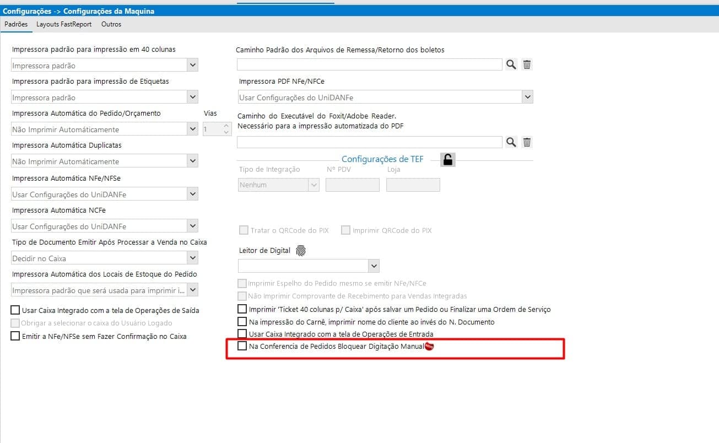Open dropdown for impressão em 40 colunas printer
The height and width of the screenshot is (443, 719).
pos(192,65)
